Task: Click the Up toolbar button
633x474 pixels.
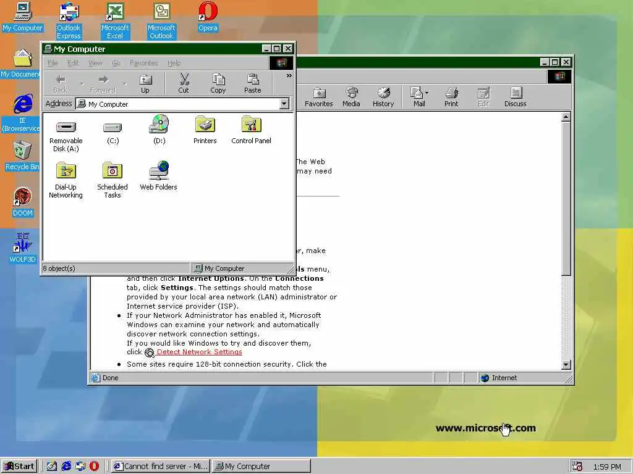Action: point(145,84)
